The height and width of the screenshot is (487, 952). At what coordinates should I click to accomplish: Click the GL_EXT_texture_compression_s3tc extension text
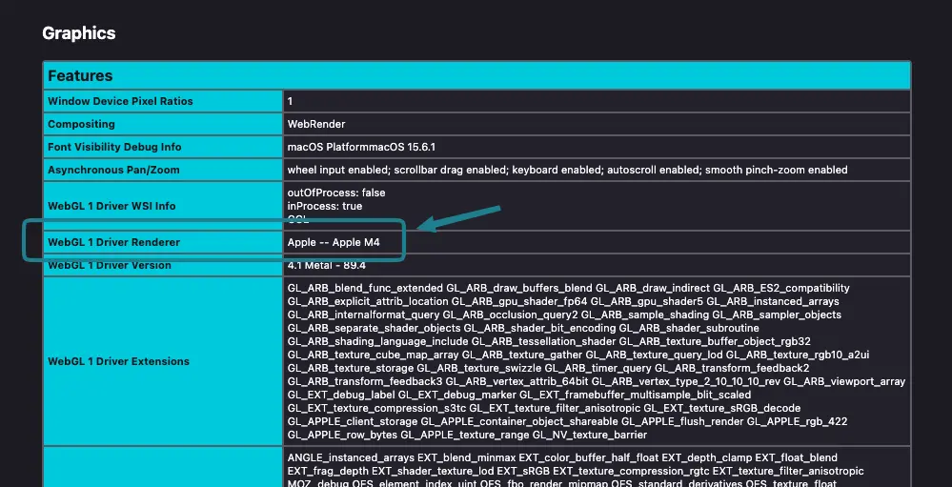point(377,408)
